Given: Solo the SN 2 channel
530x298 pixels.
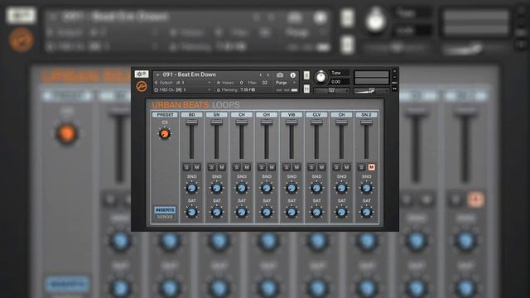Looking at the screenshot, I should coord(362,167).
